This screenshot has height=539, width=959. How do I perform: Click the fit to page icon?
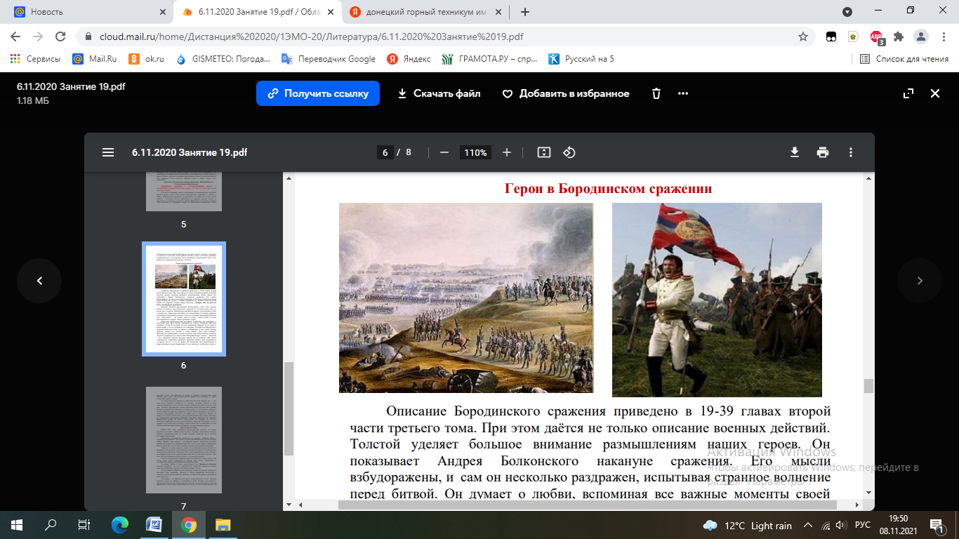pos(543,152)
